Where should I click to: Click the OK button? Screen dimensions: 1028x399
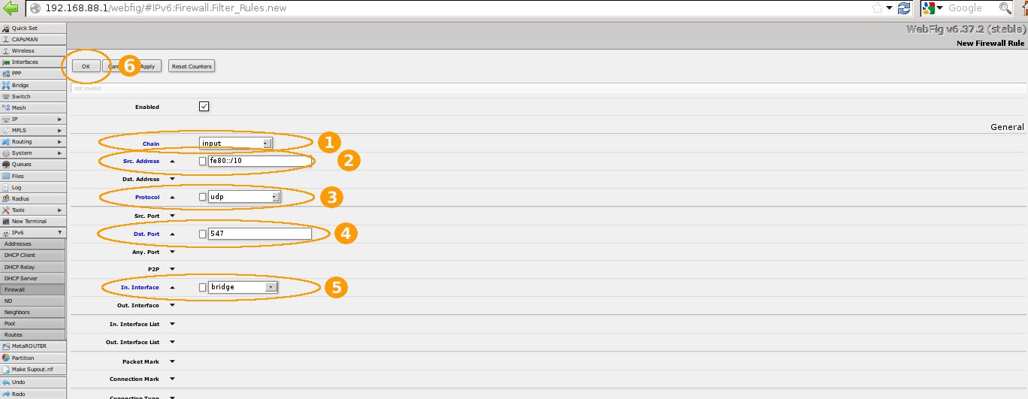86,66
